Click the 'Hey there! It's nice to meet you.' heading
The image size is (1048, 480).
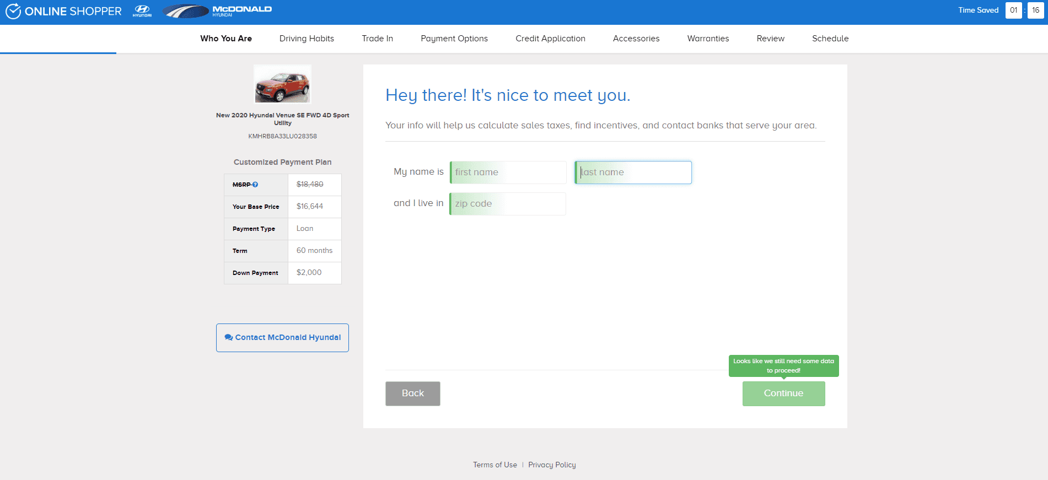click(508, 96)
